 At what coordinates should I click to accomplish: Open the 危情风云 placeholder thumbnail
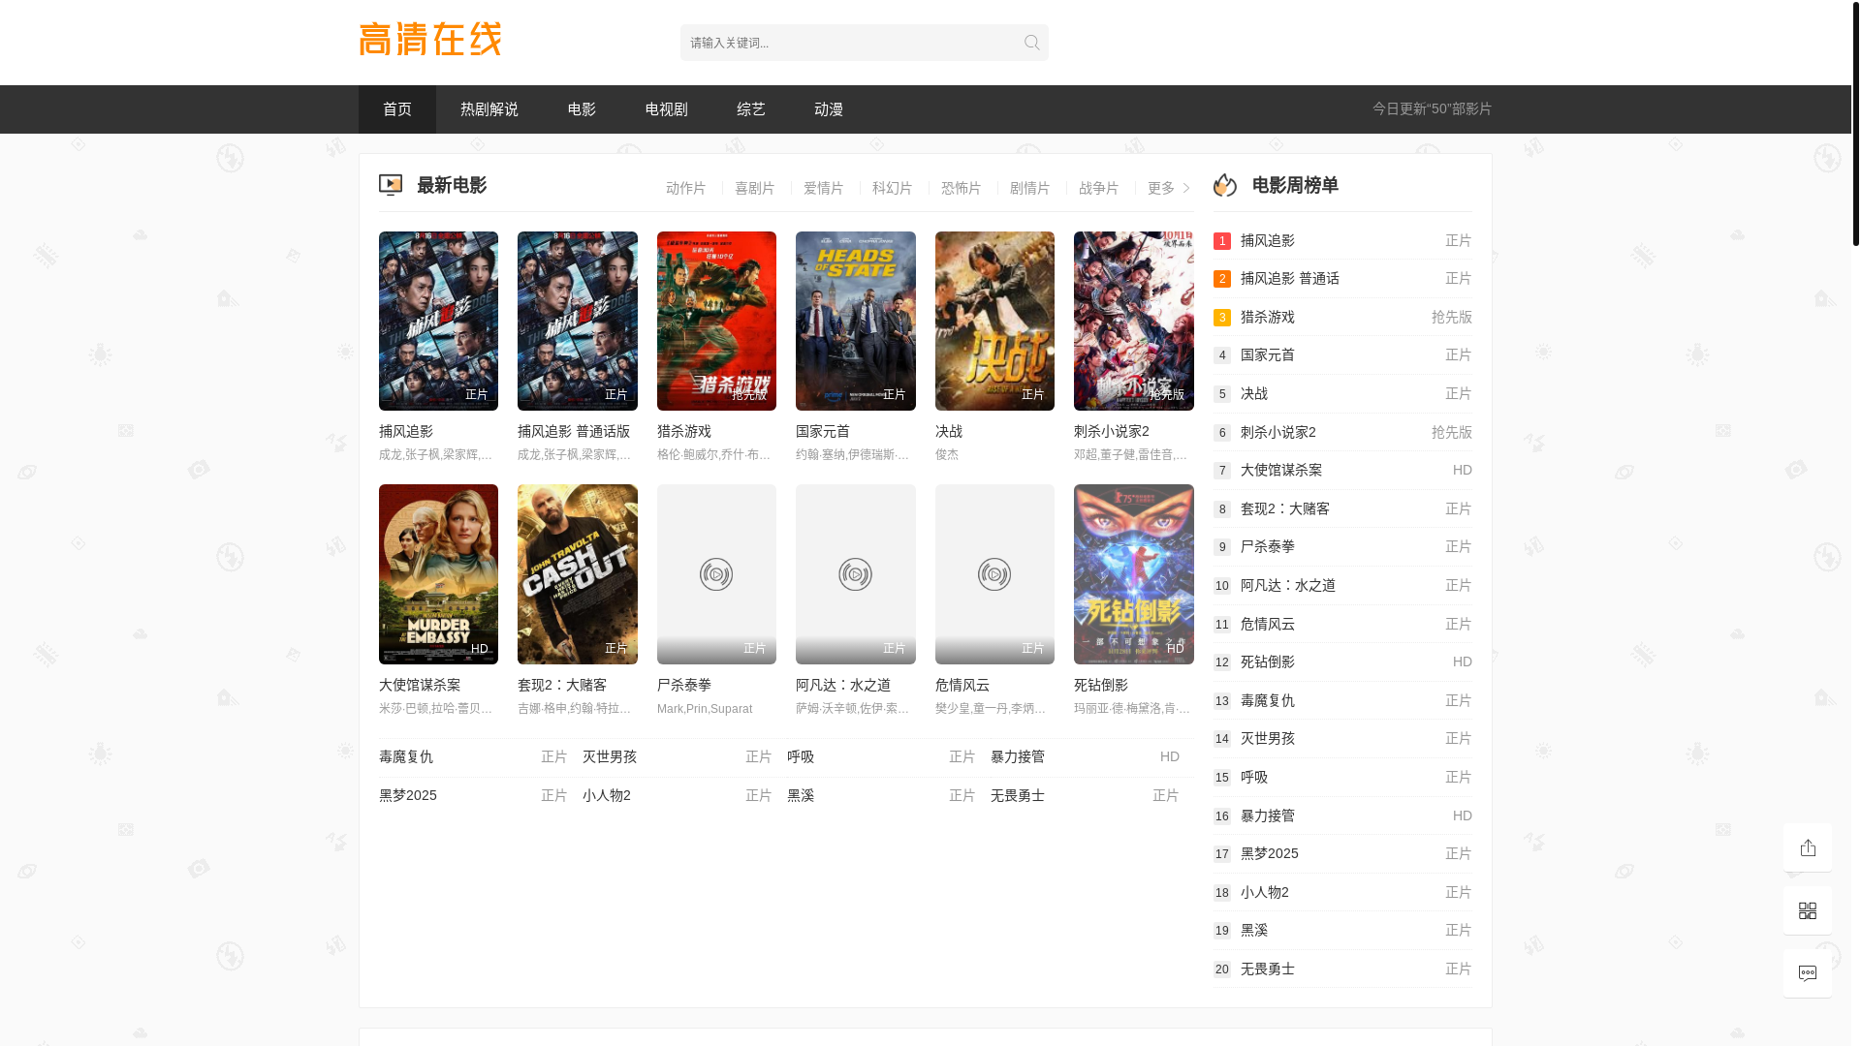994,574
